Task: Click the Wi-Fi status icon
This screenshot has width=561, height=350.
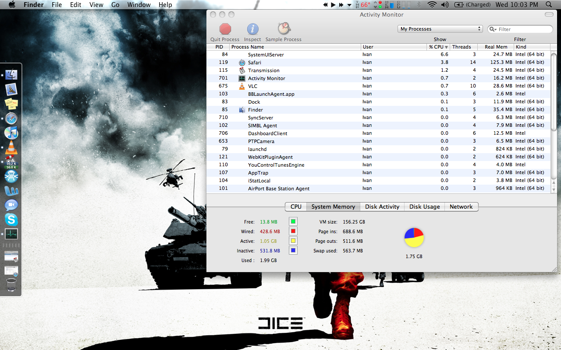Action: (x=432, y=5)
